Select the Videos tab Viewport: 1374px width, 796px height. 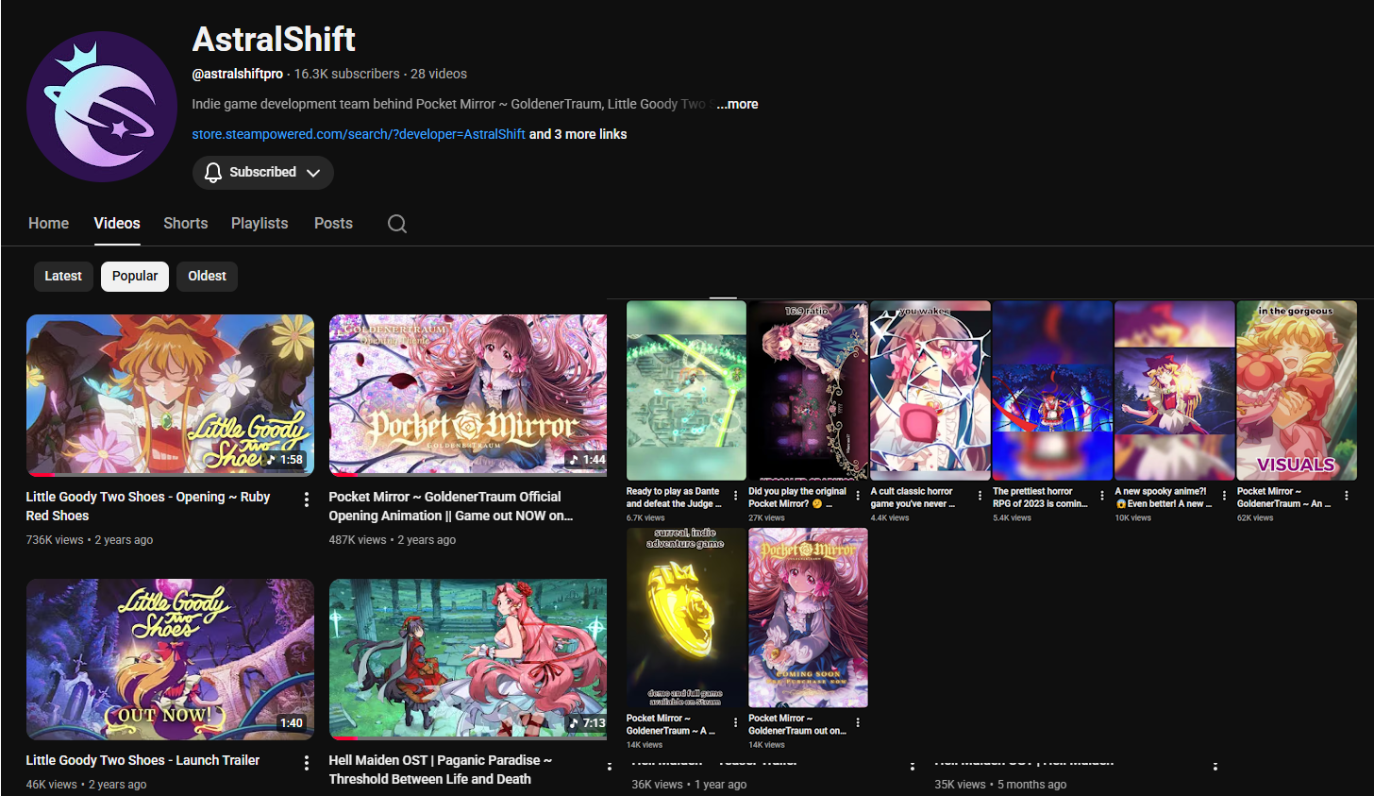117,224
